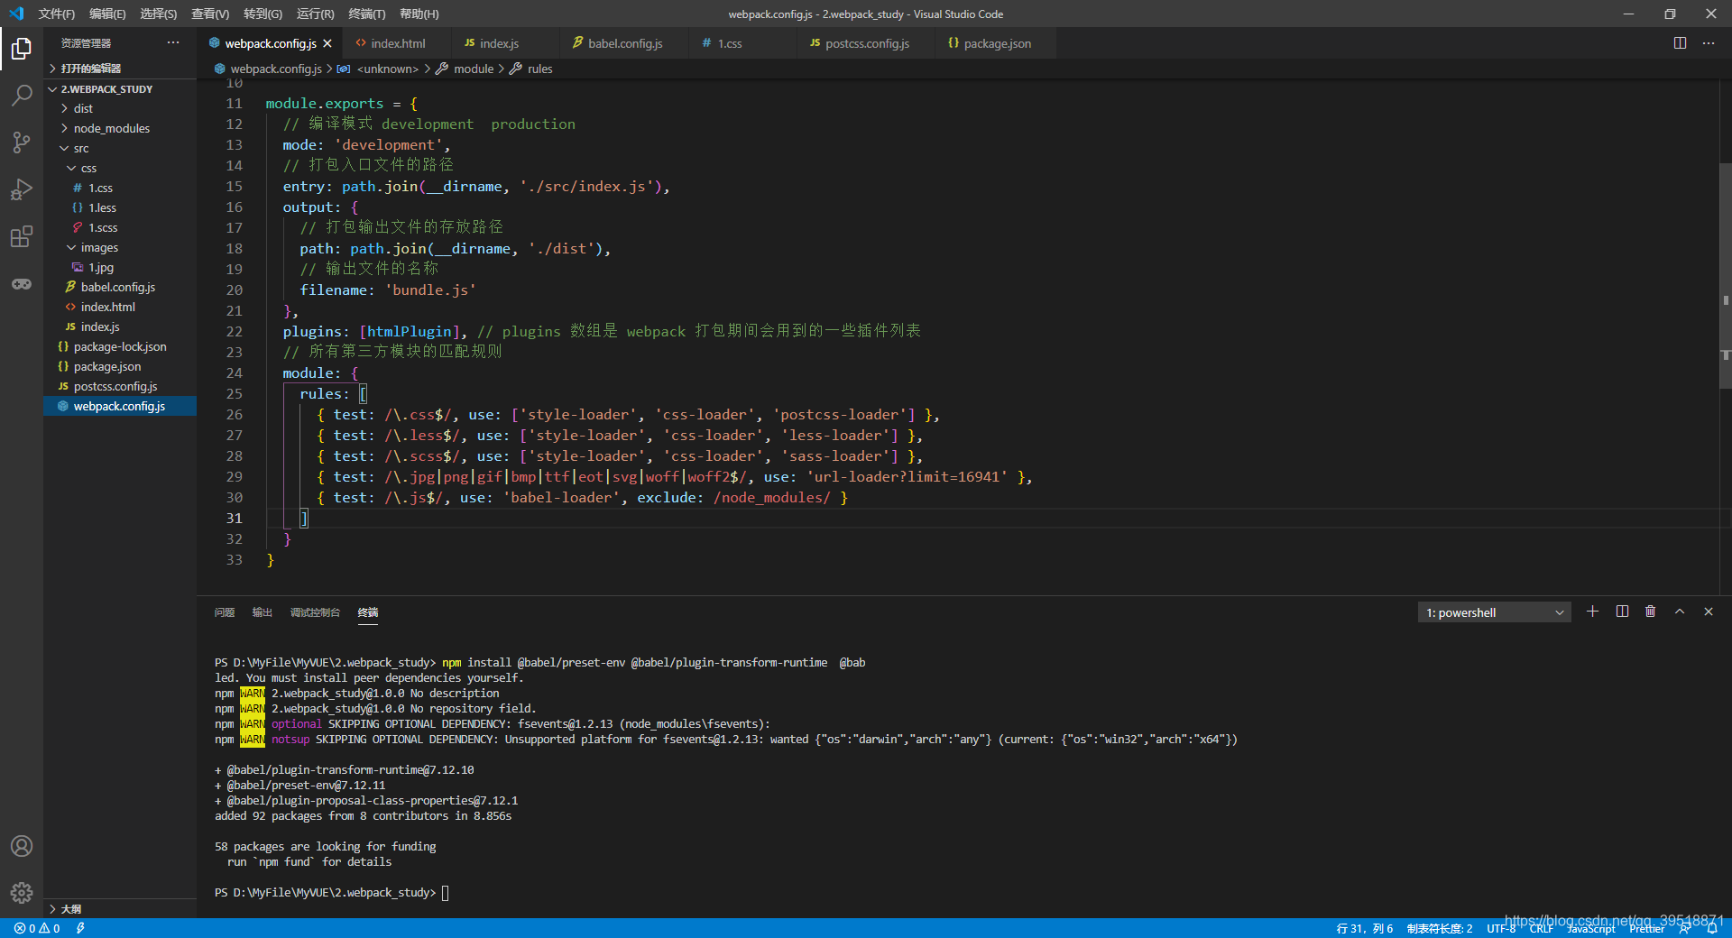Maximize the terminal panel with the chevron

tap(1680, 612)
